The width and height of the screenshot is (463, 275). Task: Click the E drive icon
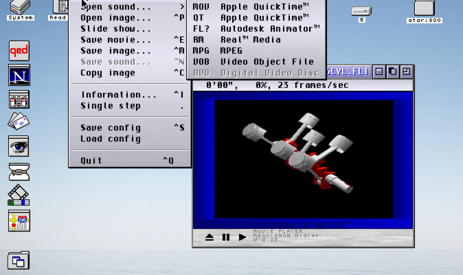pos(361,11)
